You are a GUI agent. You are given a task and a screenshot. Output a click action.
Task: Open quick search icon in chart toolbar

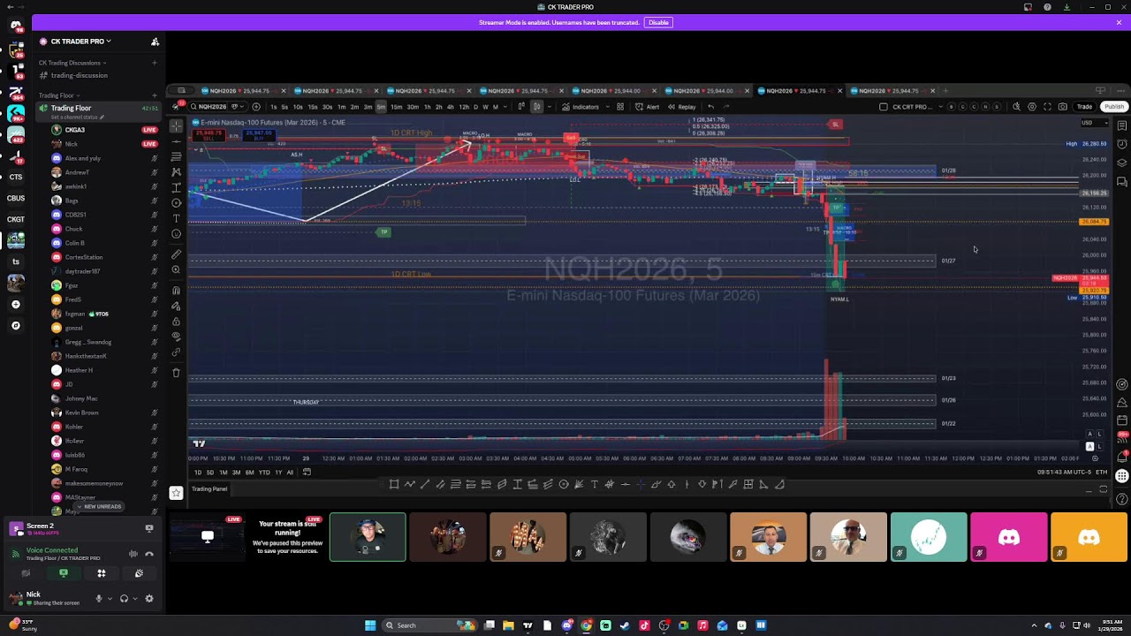(x=1016, y=107)
